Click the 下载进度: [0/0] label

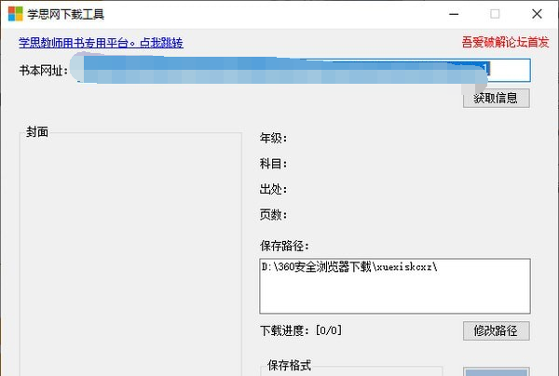301,330
